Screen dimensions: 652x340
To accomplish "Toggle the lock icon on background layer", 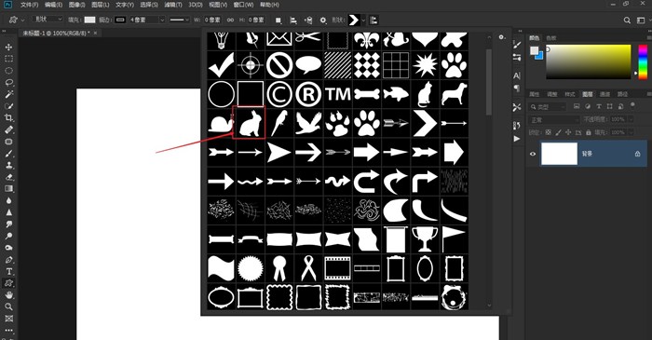I will click(637, 154).
